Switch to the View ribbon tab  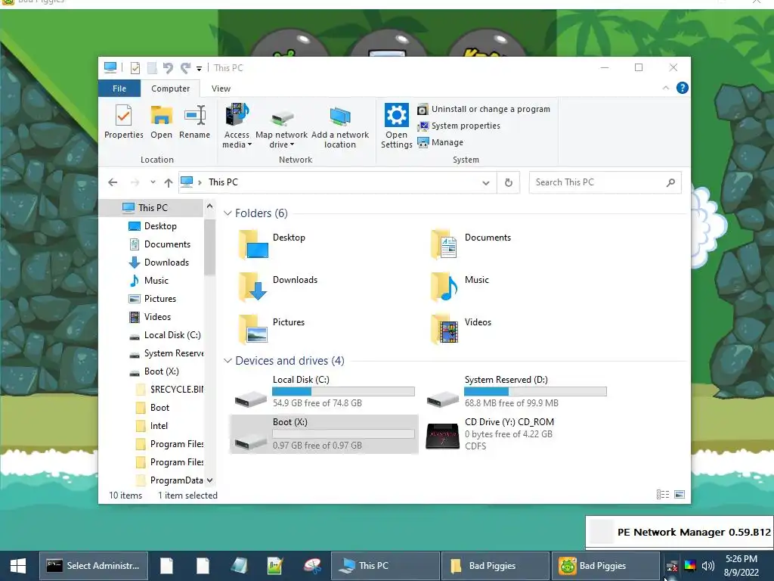(x=221, y=89)
